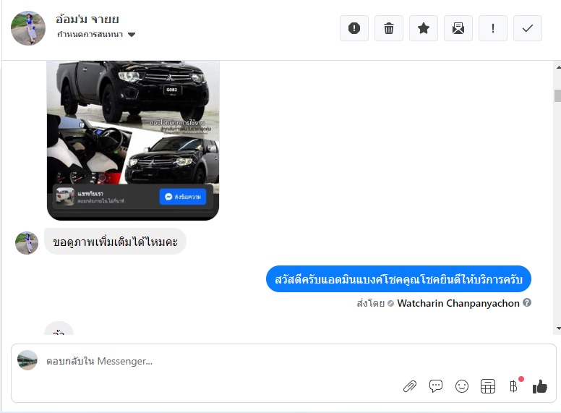Screen dimensions: 561x413
Task: Click the scroll-down arrow of chat scrollbar
Action: click(557, 328)
